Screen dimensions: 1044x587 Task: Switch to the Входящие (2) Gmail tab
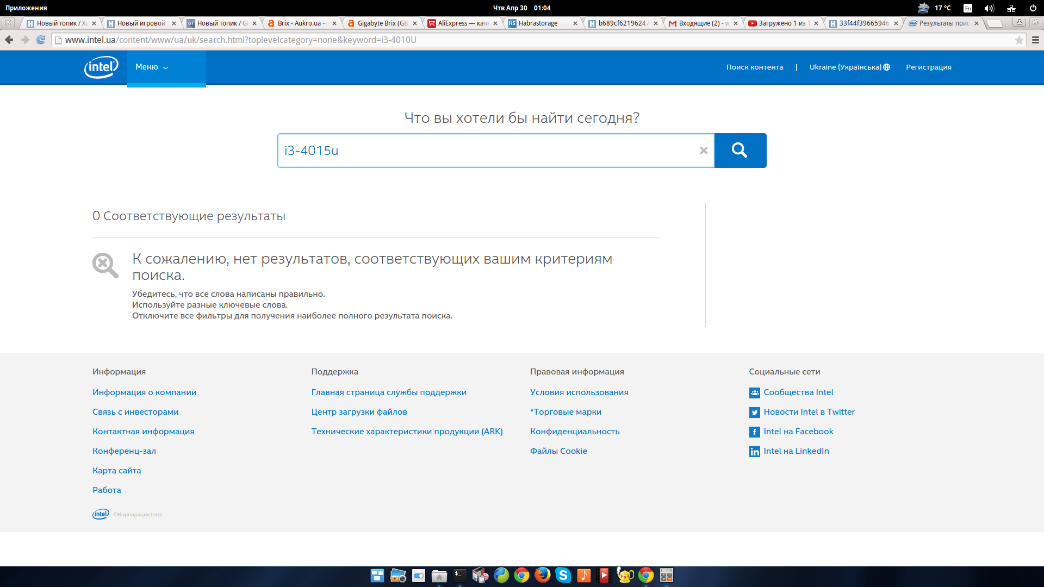tap(703, 23)
